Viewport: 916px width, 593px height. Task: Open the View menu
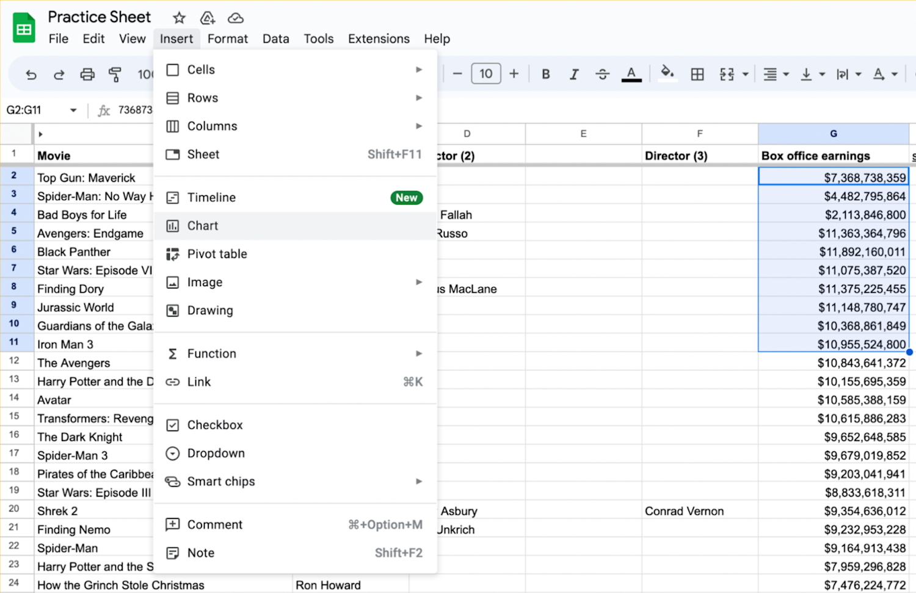133,38
